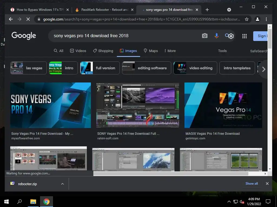Open Windows taskbar search
This screenshot has height=207, width=277.
tap(19, 201)
